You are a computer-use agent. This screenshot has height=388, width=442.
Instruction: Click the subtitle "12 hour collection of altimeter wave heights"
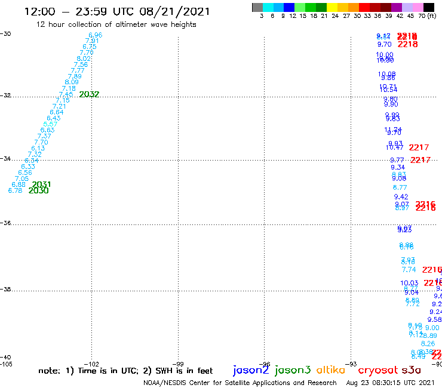coord(116,24)
